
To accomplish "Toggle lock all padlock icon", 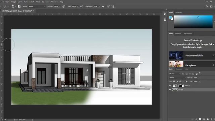I will [187, 81].
